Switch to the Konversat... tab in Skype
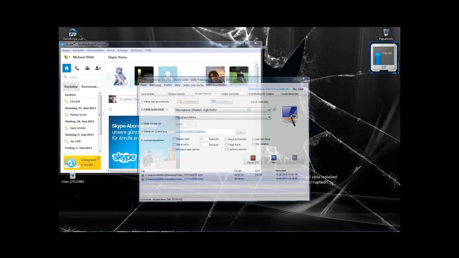Screen dimensions: 459x258 [x=90, y=87]
